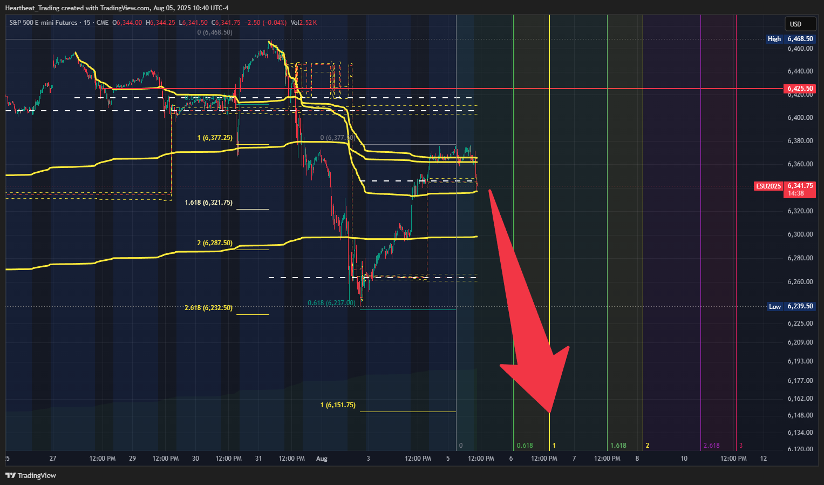Click 6,460.00 on the price scale
The width and height of the screenshot is (824, 485).
pyautogui.click(x=800, y=49)
